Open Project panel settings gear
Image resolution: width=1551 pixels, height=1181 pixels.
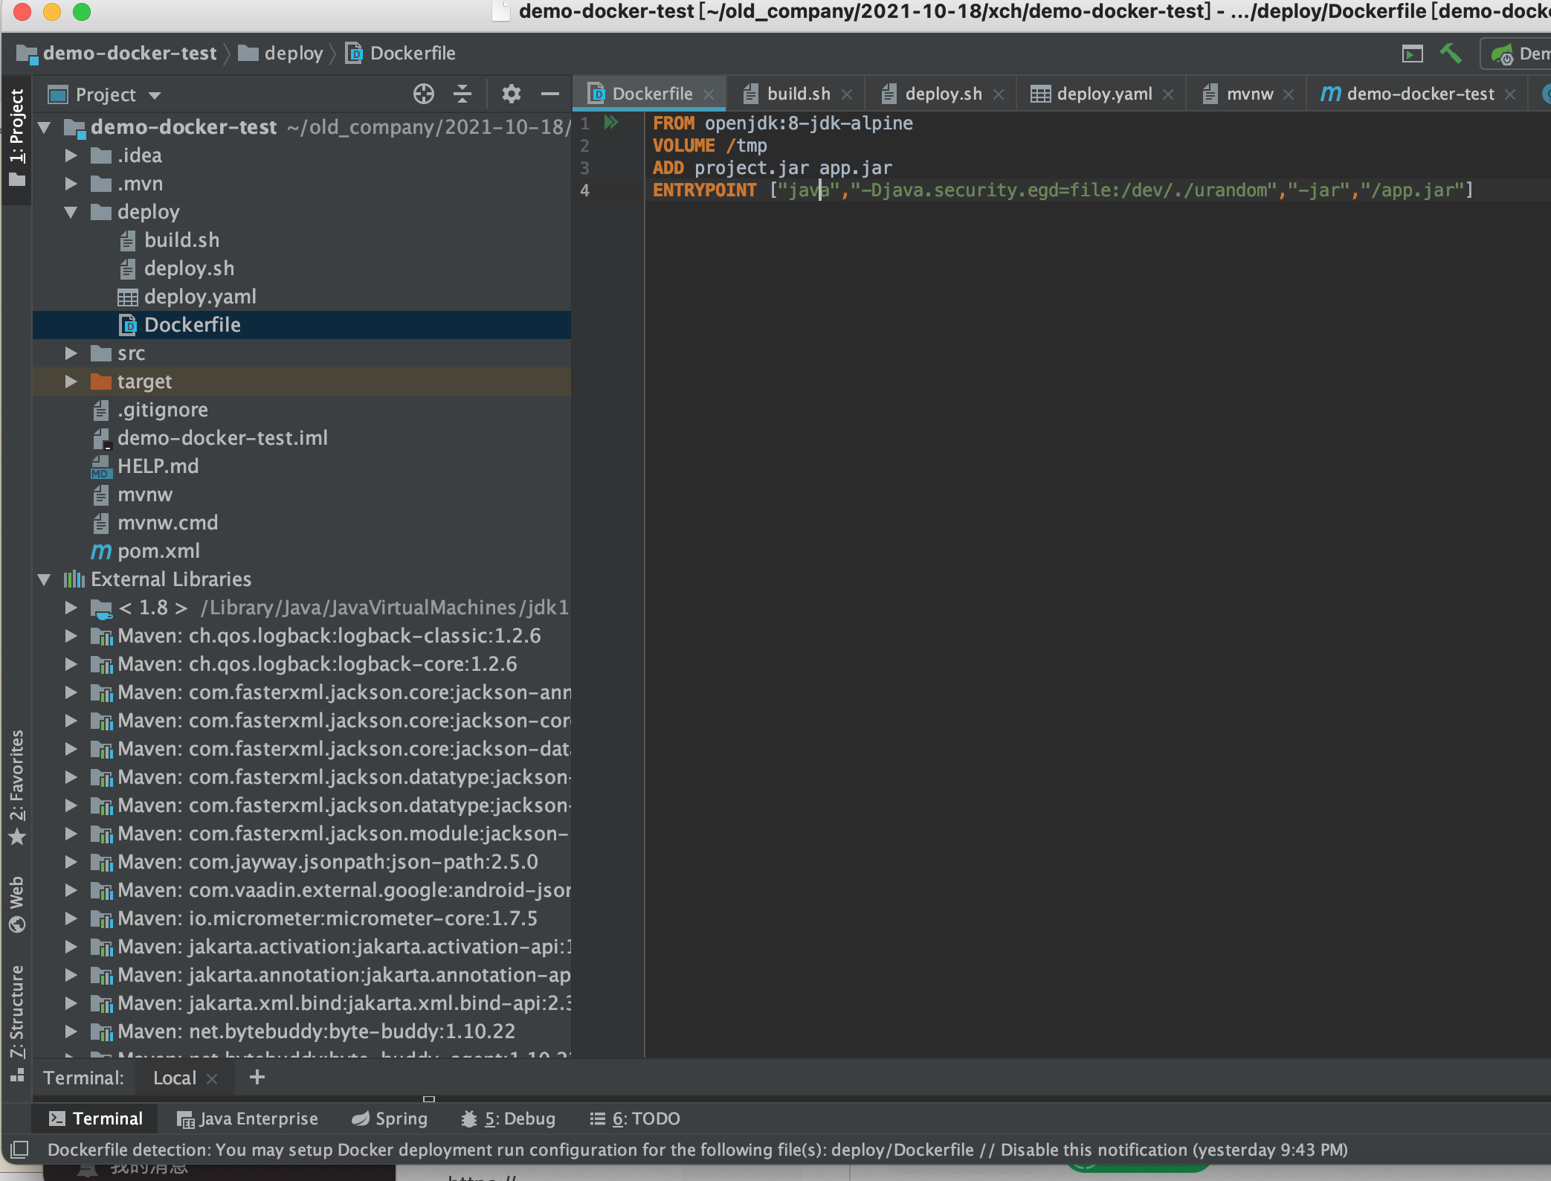511,94
